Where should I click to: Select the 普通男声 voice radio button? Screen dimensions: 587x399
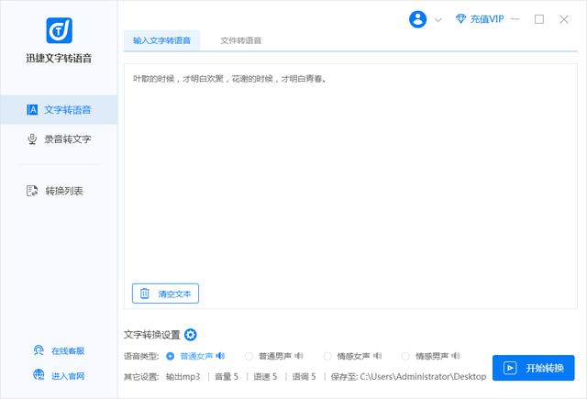click(249, 356)
